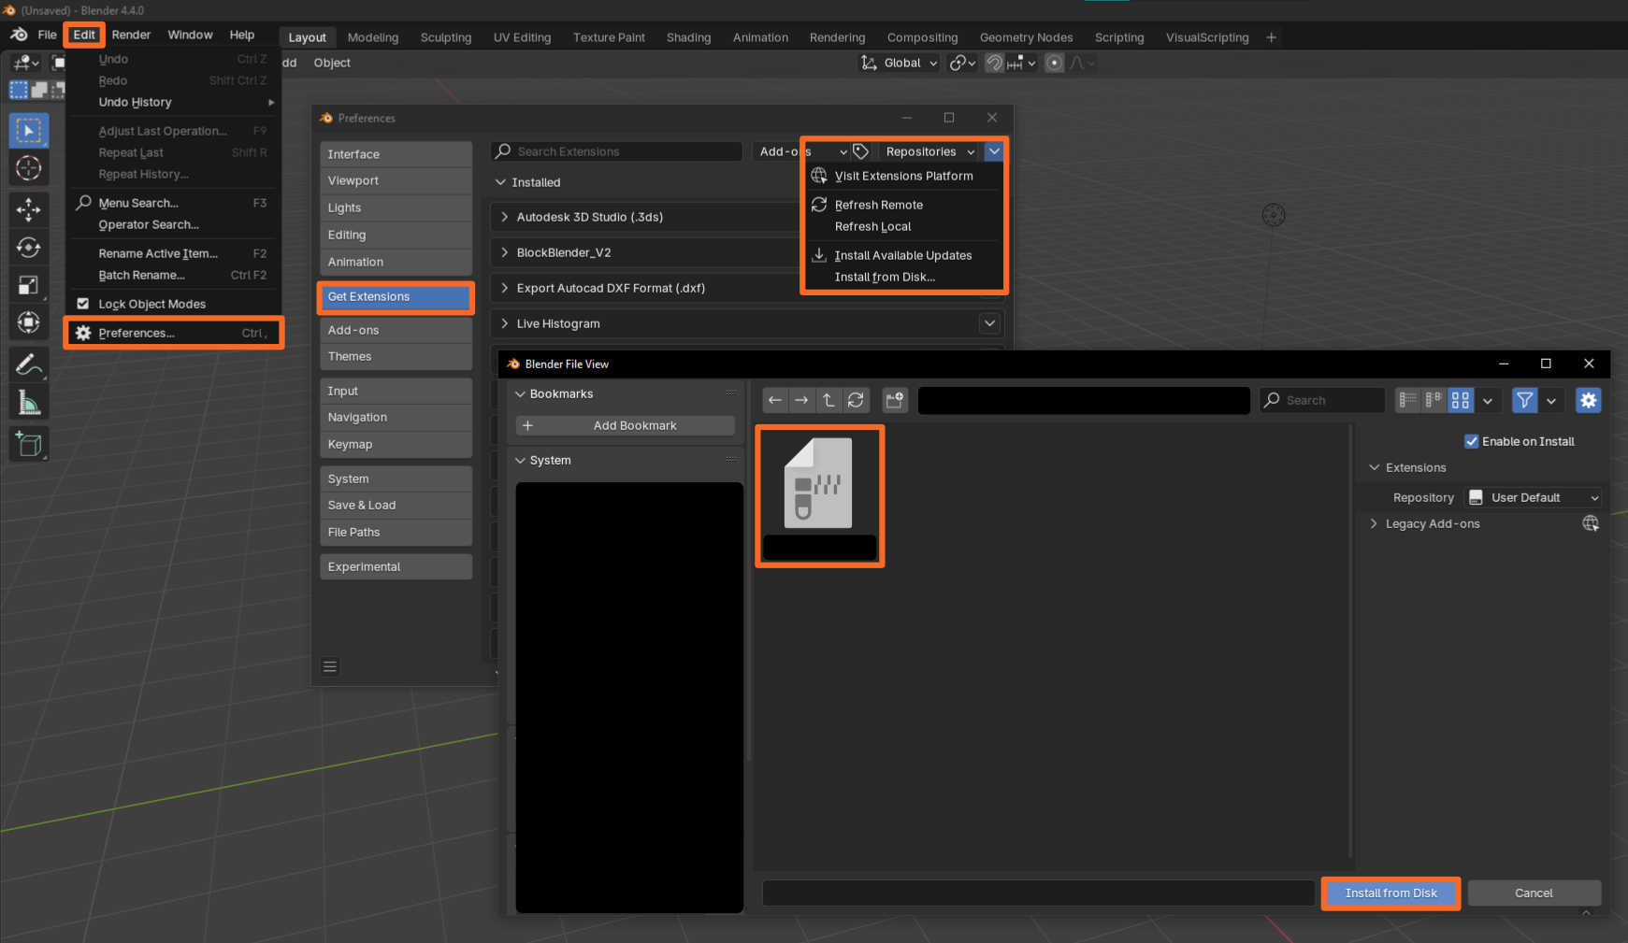
Task: Refresh the file list in File View
Action: coord(856,400)
